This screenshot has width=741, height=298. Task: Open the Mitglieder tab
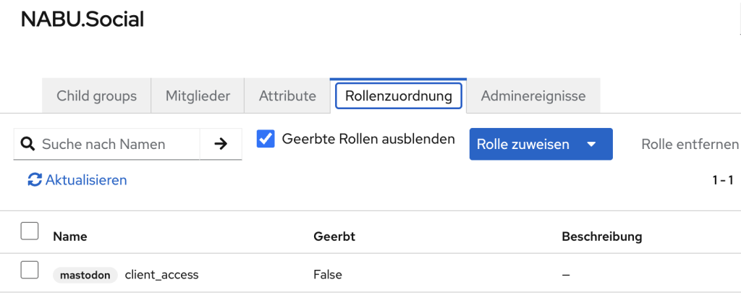(198, 95)
